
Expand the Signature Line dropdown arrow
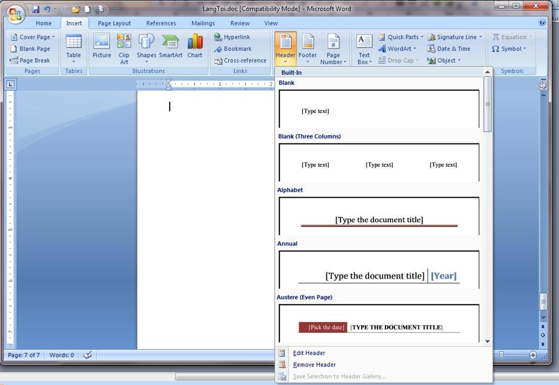pos(480,37)
